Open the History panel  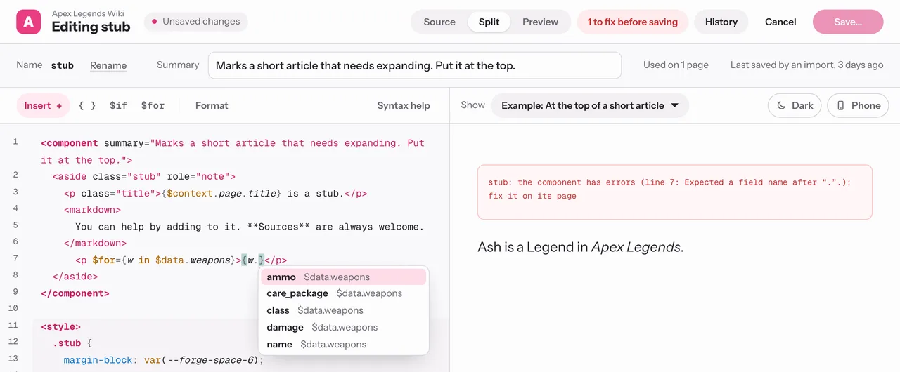(721, 22)
